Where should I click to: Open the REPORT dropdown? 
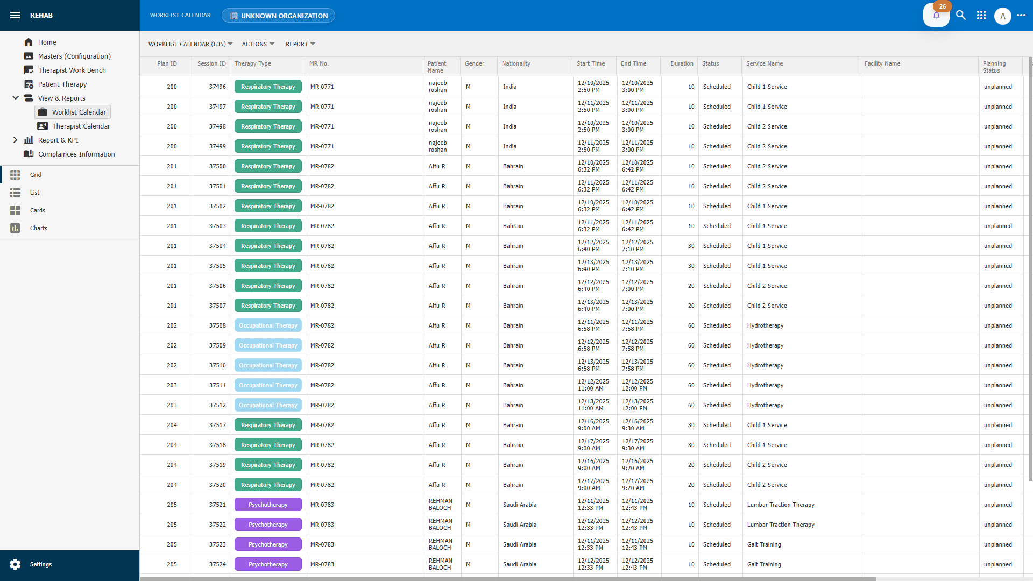tap(300, 44)
